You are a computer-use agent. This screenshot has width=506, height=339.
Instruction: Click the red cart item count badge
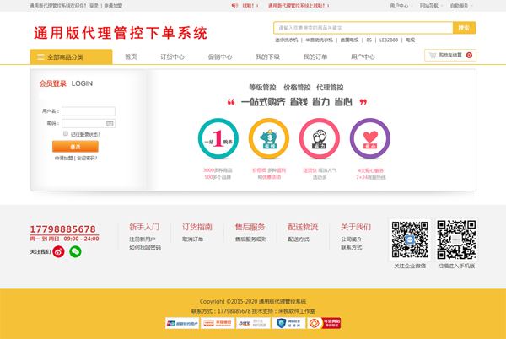coord(469,55)
